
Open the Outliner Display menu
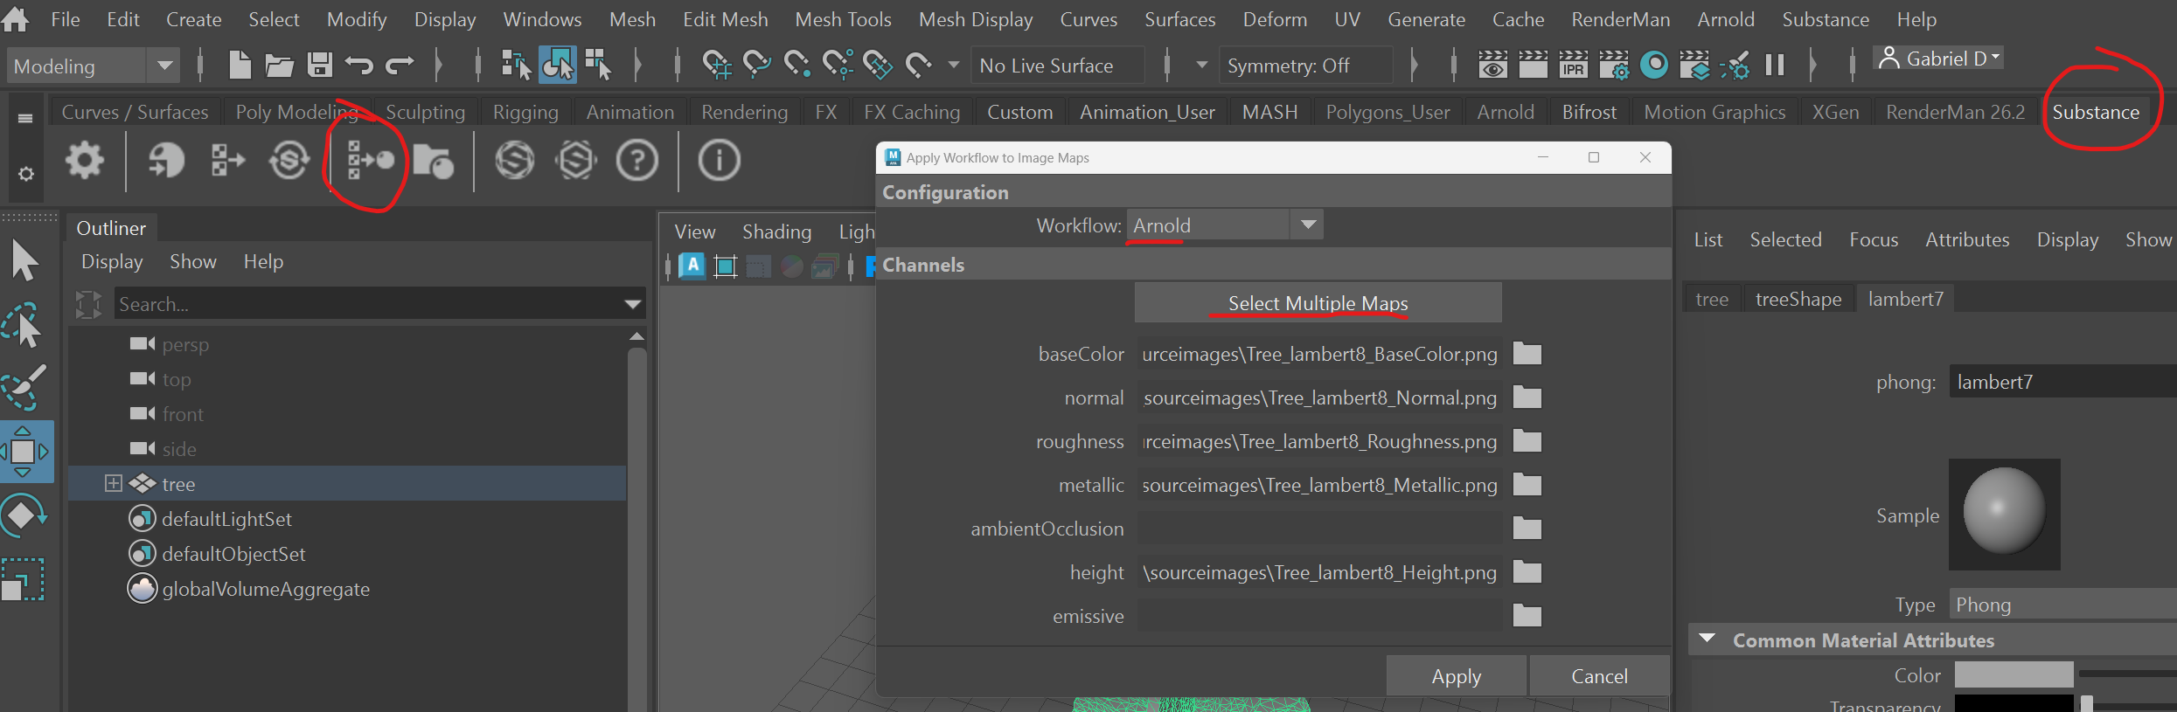pyautogui.click(x=112, y=261)
